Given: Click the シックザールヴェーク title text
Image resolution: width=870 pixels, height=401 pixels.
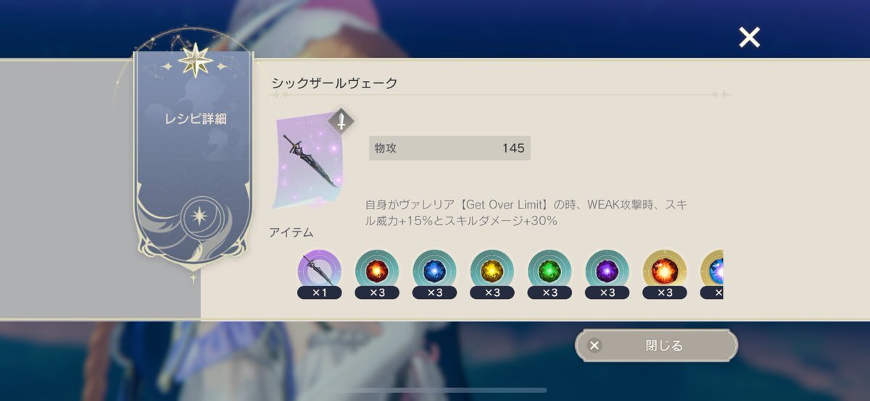Looking at the screenshot, I should tap(334, 83).
